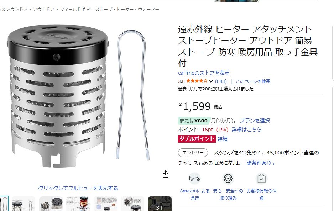The height and width of the screenshot is (211, 334).
Task: Select プランを選択 payment plan link
Action: 255,121
